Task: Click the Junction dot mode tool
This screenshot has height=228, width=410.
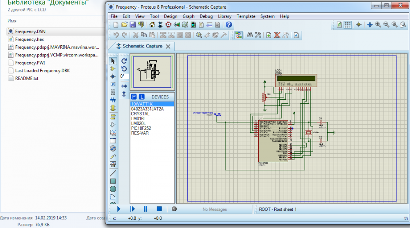Action: click(113, 76)
